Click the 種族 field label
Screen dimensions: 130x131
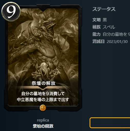click(x=96, y=27)
